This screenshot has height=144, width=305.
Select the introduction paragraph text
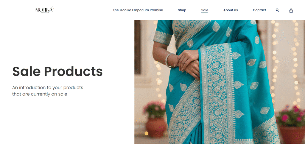[48, 91]
